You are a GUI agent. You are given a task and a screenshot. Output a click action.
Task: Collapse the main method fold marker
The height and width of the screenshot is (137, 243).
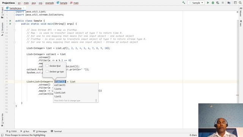[14, 24]
